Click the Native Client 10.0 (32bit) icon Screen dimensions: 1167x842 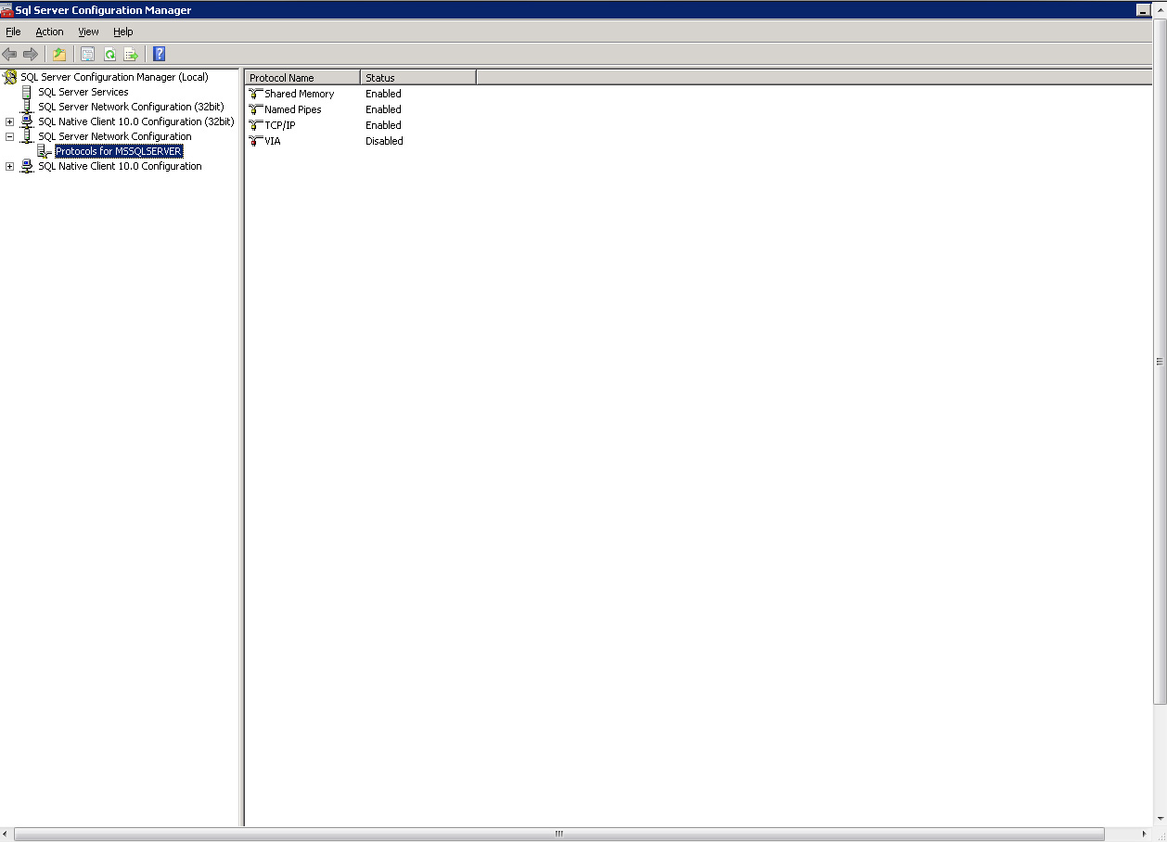(27, 121)
